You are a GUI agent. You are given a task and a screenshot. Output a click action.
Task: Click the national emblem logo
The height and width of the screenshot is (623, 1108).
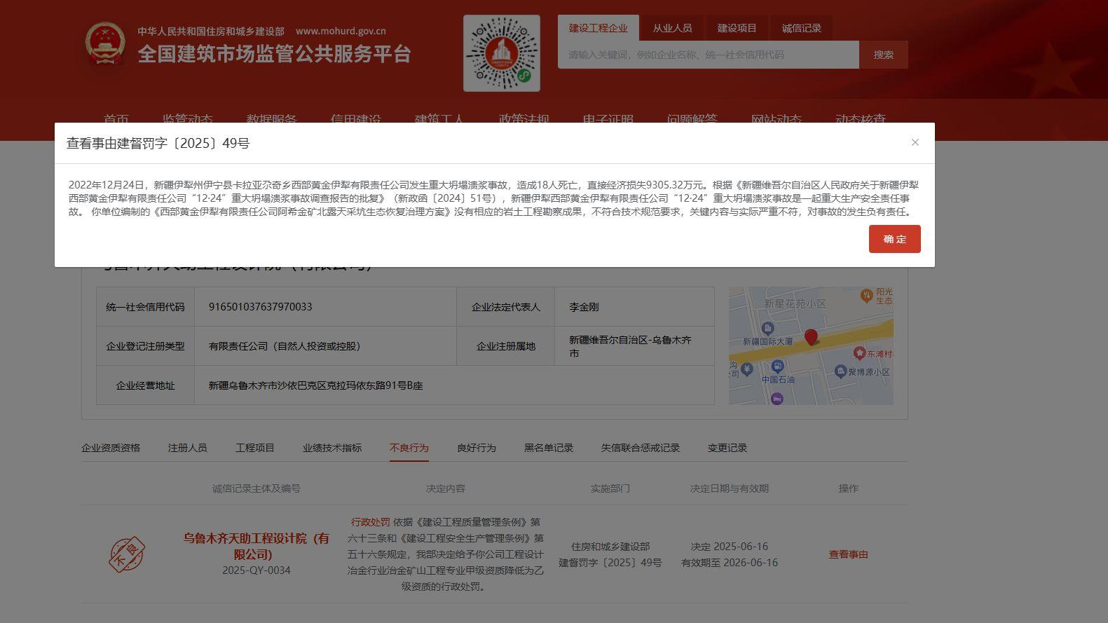click(105, 43)
